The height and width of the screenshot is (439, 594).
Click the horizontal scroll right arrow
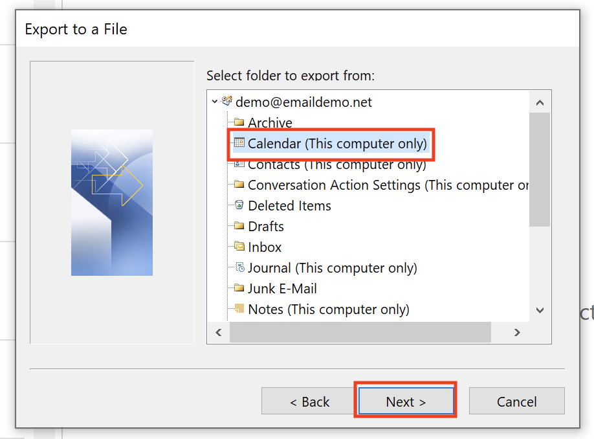517,332
